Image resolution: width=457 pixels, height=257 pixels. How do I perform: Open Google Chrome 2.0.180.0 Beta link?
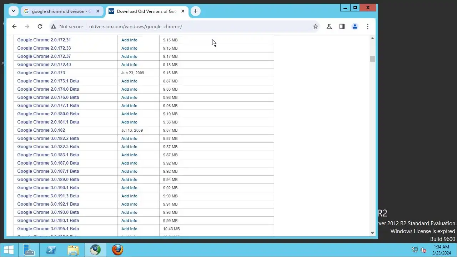[x=48, y=114]
